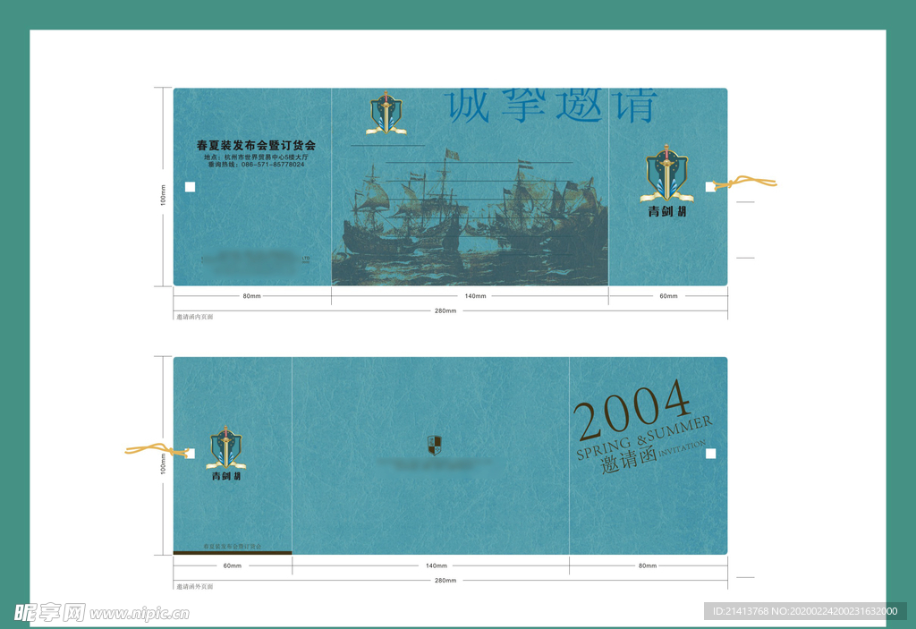The width and height of the screenshot is (916, 629).
Task: Click the white punch hole beside the inner-page 青剑湖 logo
Action: pyautogui.click(x=709, y=186)
